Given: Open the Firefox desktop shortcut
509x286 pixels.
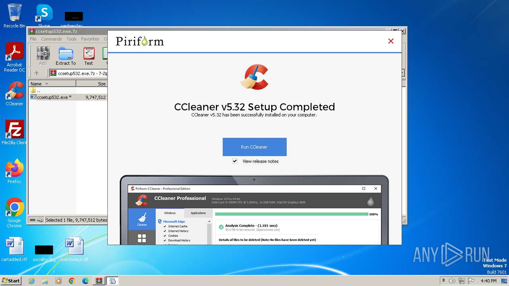Looking at the screenshot, I should coord(14,171).
